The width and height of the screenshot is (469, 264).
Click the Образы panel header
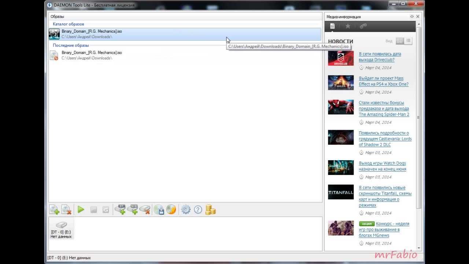[x=185, y=16]
